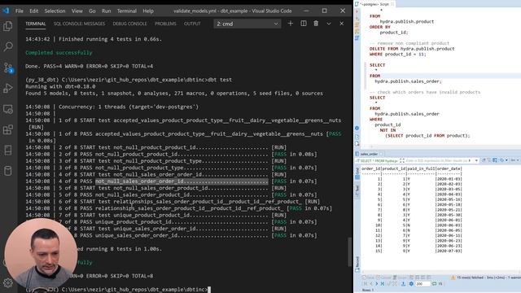Collapse the panel with the chevron icon
The width and height of the screenshot is (521, 293).
(329, 24)
